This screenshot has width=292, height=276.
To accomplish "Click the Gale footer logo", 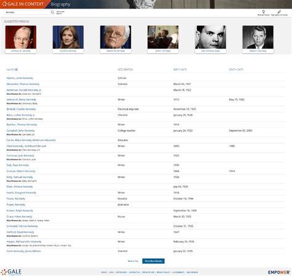I will [11, 272].
